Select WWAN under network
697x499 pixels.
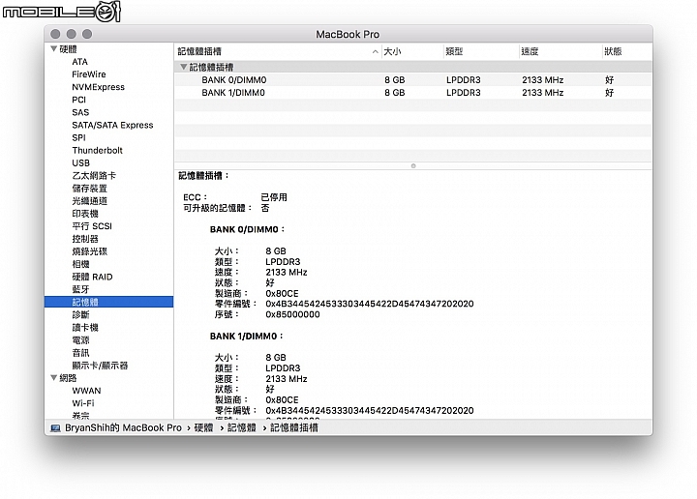(87, 391)
